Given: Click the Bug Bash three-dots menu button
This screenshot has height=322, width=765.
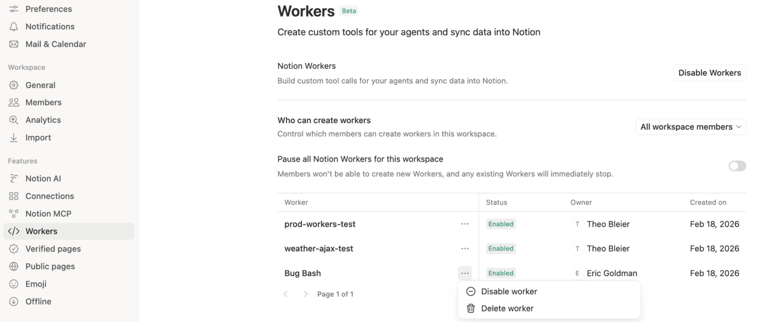Looking at the screenshot, I should coord(465,273).
